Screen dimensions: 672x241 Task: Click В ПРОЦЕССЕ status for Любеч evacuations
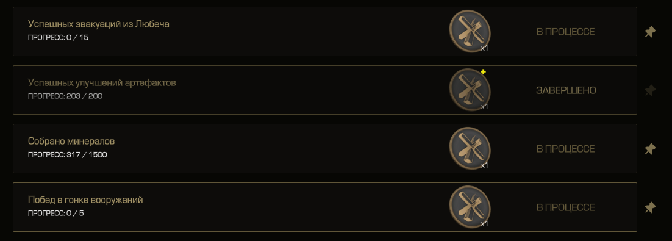click(566, 32)
